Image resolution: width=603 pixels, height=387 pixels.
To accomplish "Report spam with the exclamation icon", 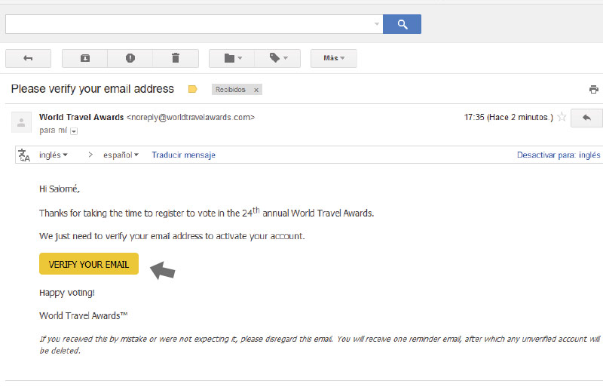I will [x=130, y=58].
